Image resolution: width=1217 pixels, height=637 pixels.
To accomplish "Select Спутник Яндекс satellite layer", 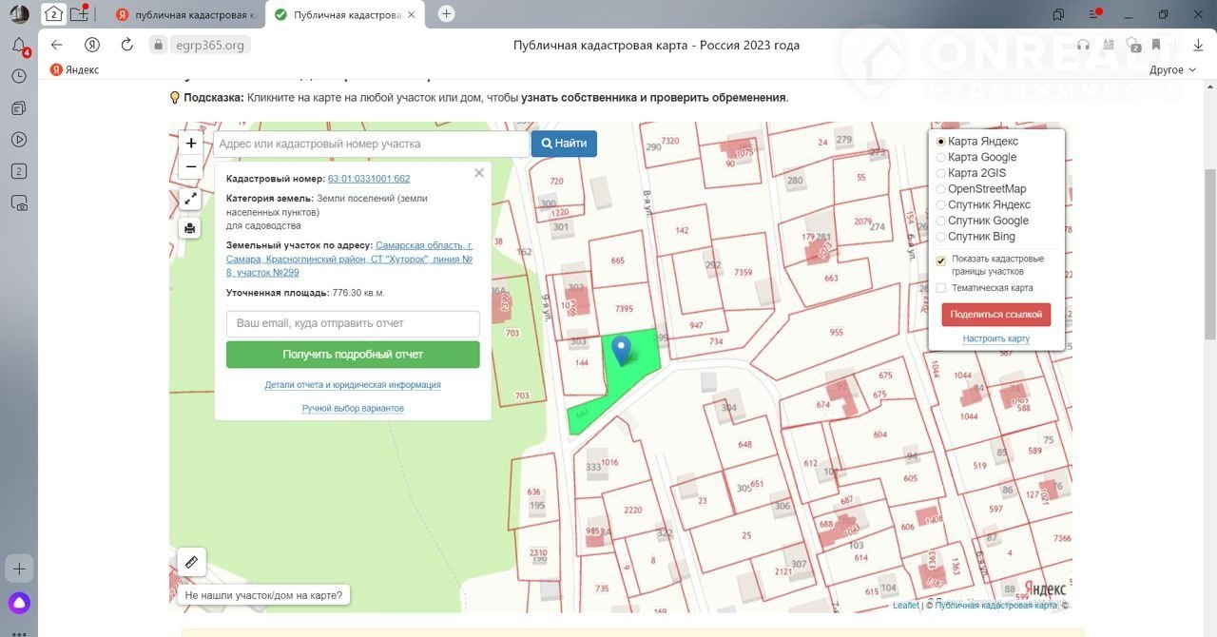I will 941,205.
